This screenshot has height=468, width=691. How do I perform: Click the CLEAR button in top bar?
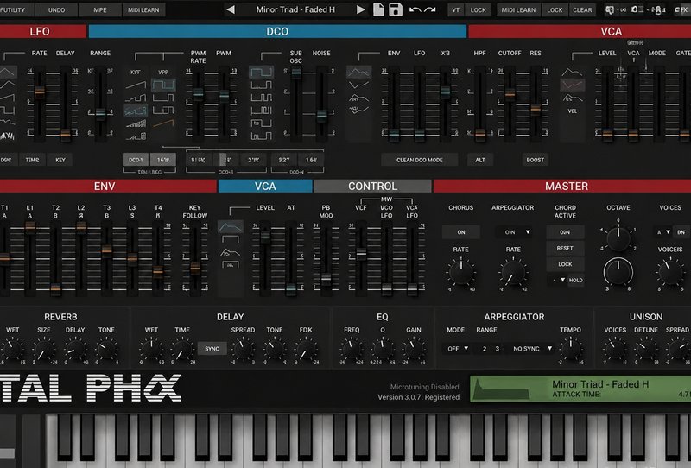[582, 9]
